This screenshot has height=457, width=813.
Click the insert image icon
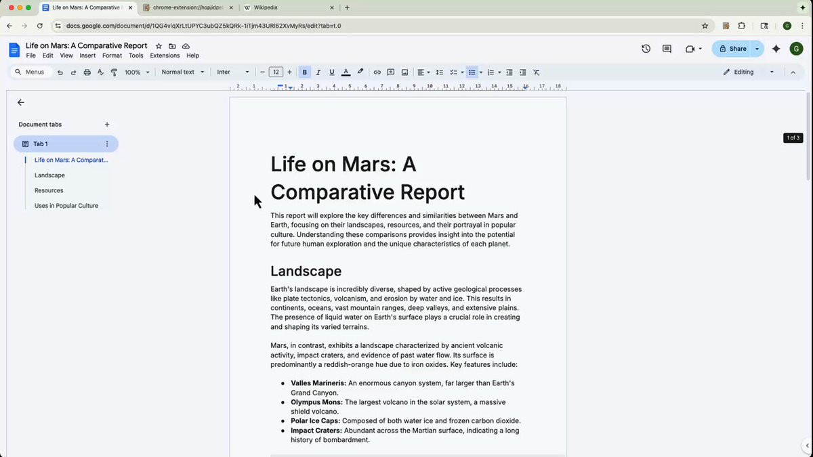coord(404,72)
